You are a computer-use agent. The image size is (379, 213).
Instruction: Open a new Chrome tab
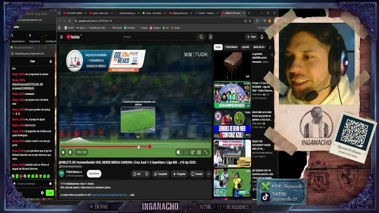(249, 13)
